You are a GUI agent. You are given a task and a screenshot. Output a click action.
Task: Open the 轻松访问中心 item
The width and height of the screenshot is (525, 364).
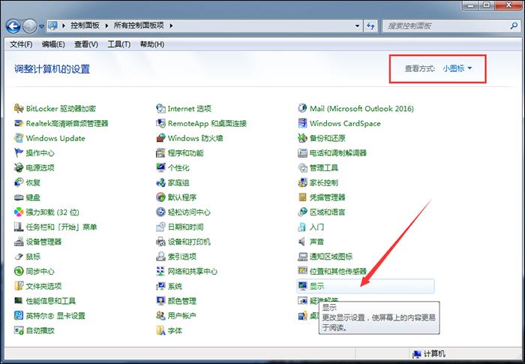point(189,212)
